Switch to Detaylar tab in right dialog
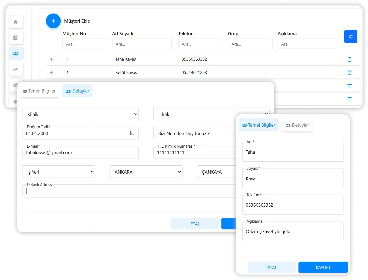Screen dimensions: 368x280 [297, 125]
